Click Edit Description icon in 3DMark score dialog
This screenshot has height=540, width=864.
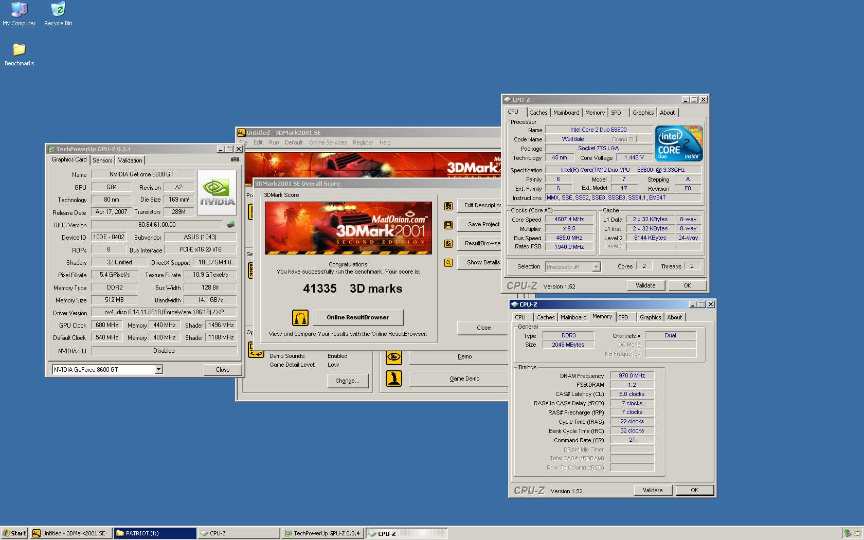click(x=448, y=206)
